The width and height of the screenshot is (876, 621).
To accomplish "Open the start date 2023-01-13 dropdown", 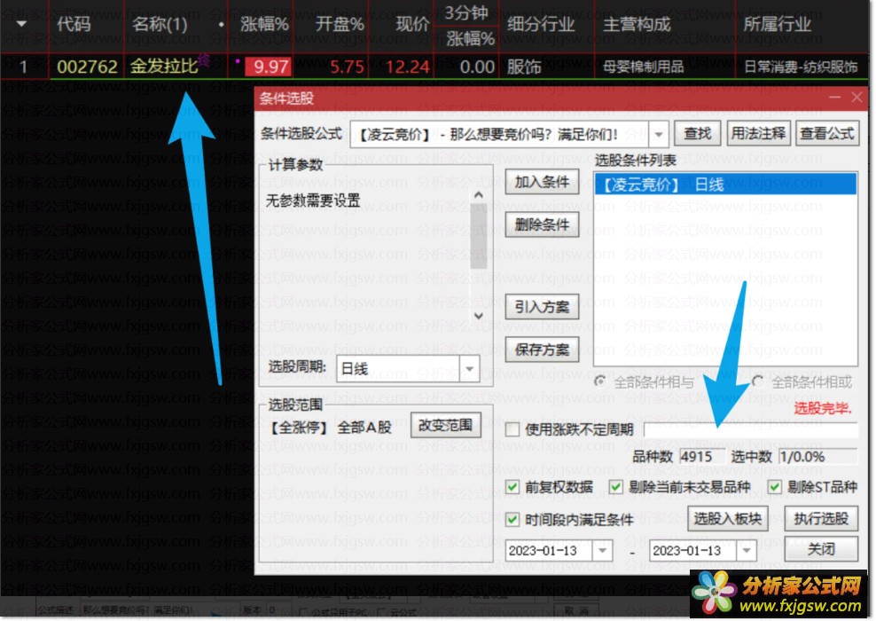I will [x=602, y=551].
